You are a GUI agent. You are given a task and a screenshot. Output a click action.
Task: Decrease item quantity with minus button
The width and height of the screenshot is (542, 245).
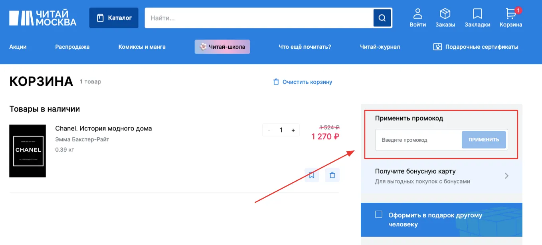[269, 130]
